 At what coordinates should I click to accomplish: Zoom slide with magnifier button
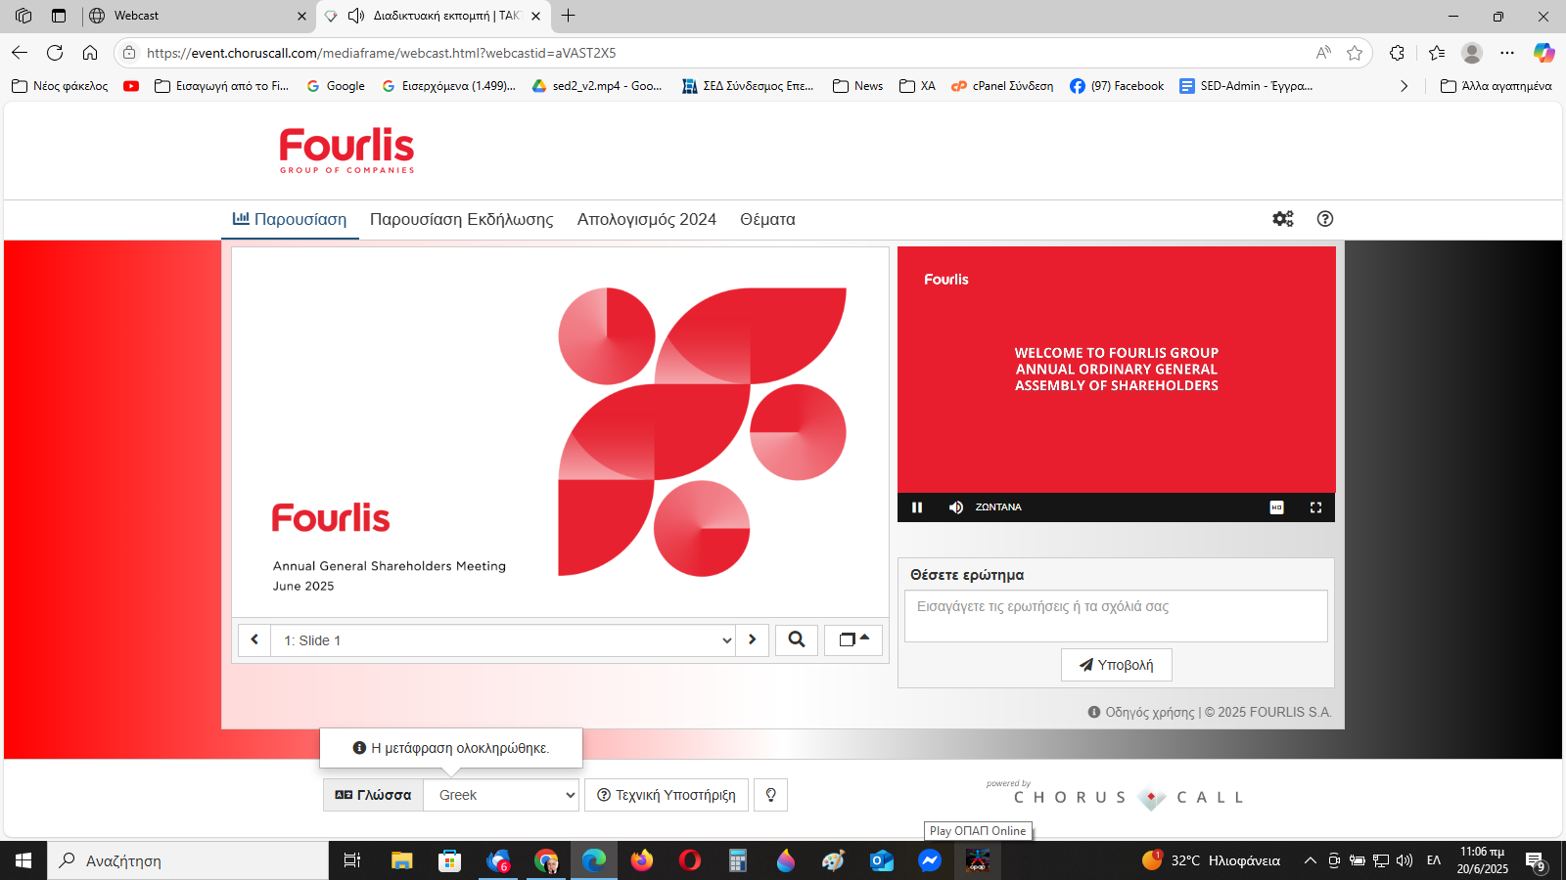pos(797,639)
